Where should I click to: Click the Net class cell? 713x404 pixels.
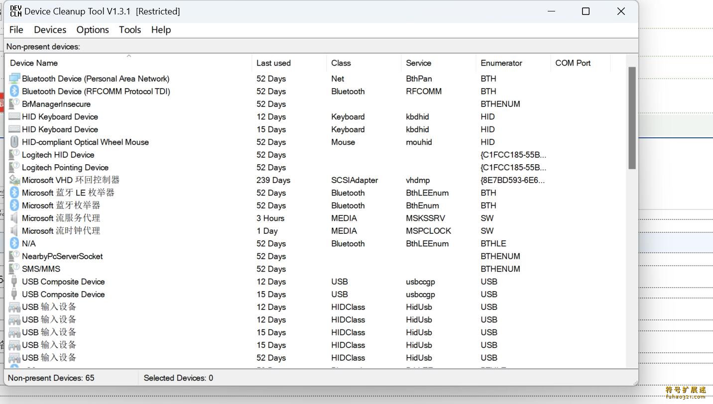(338, 79)
